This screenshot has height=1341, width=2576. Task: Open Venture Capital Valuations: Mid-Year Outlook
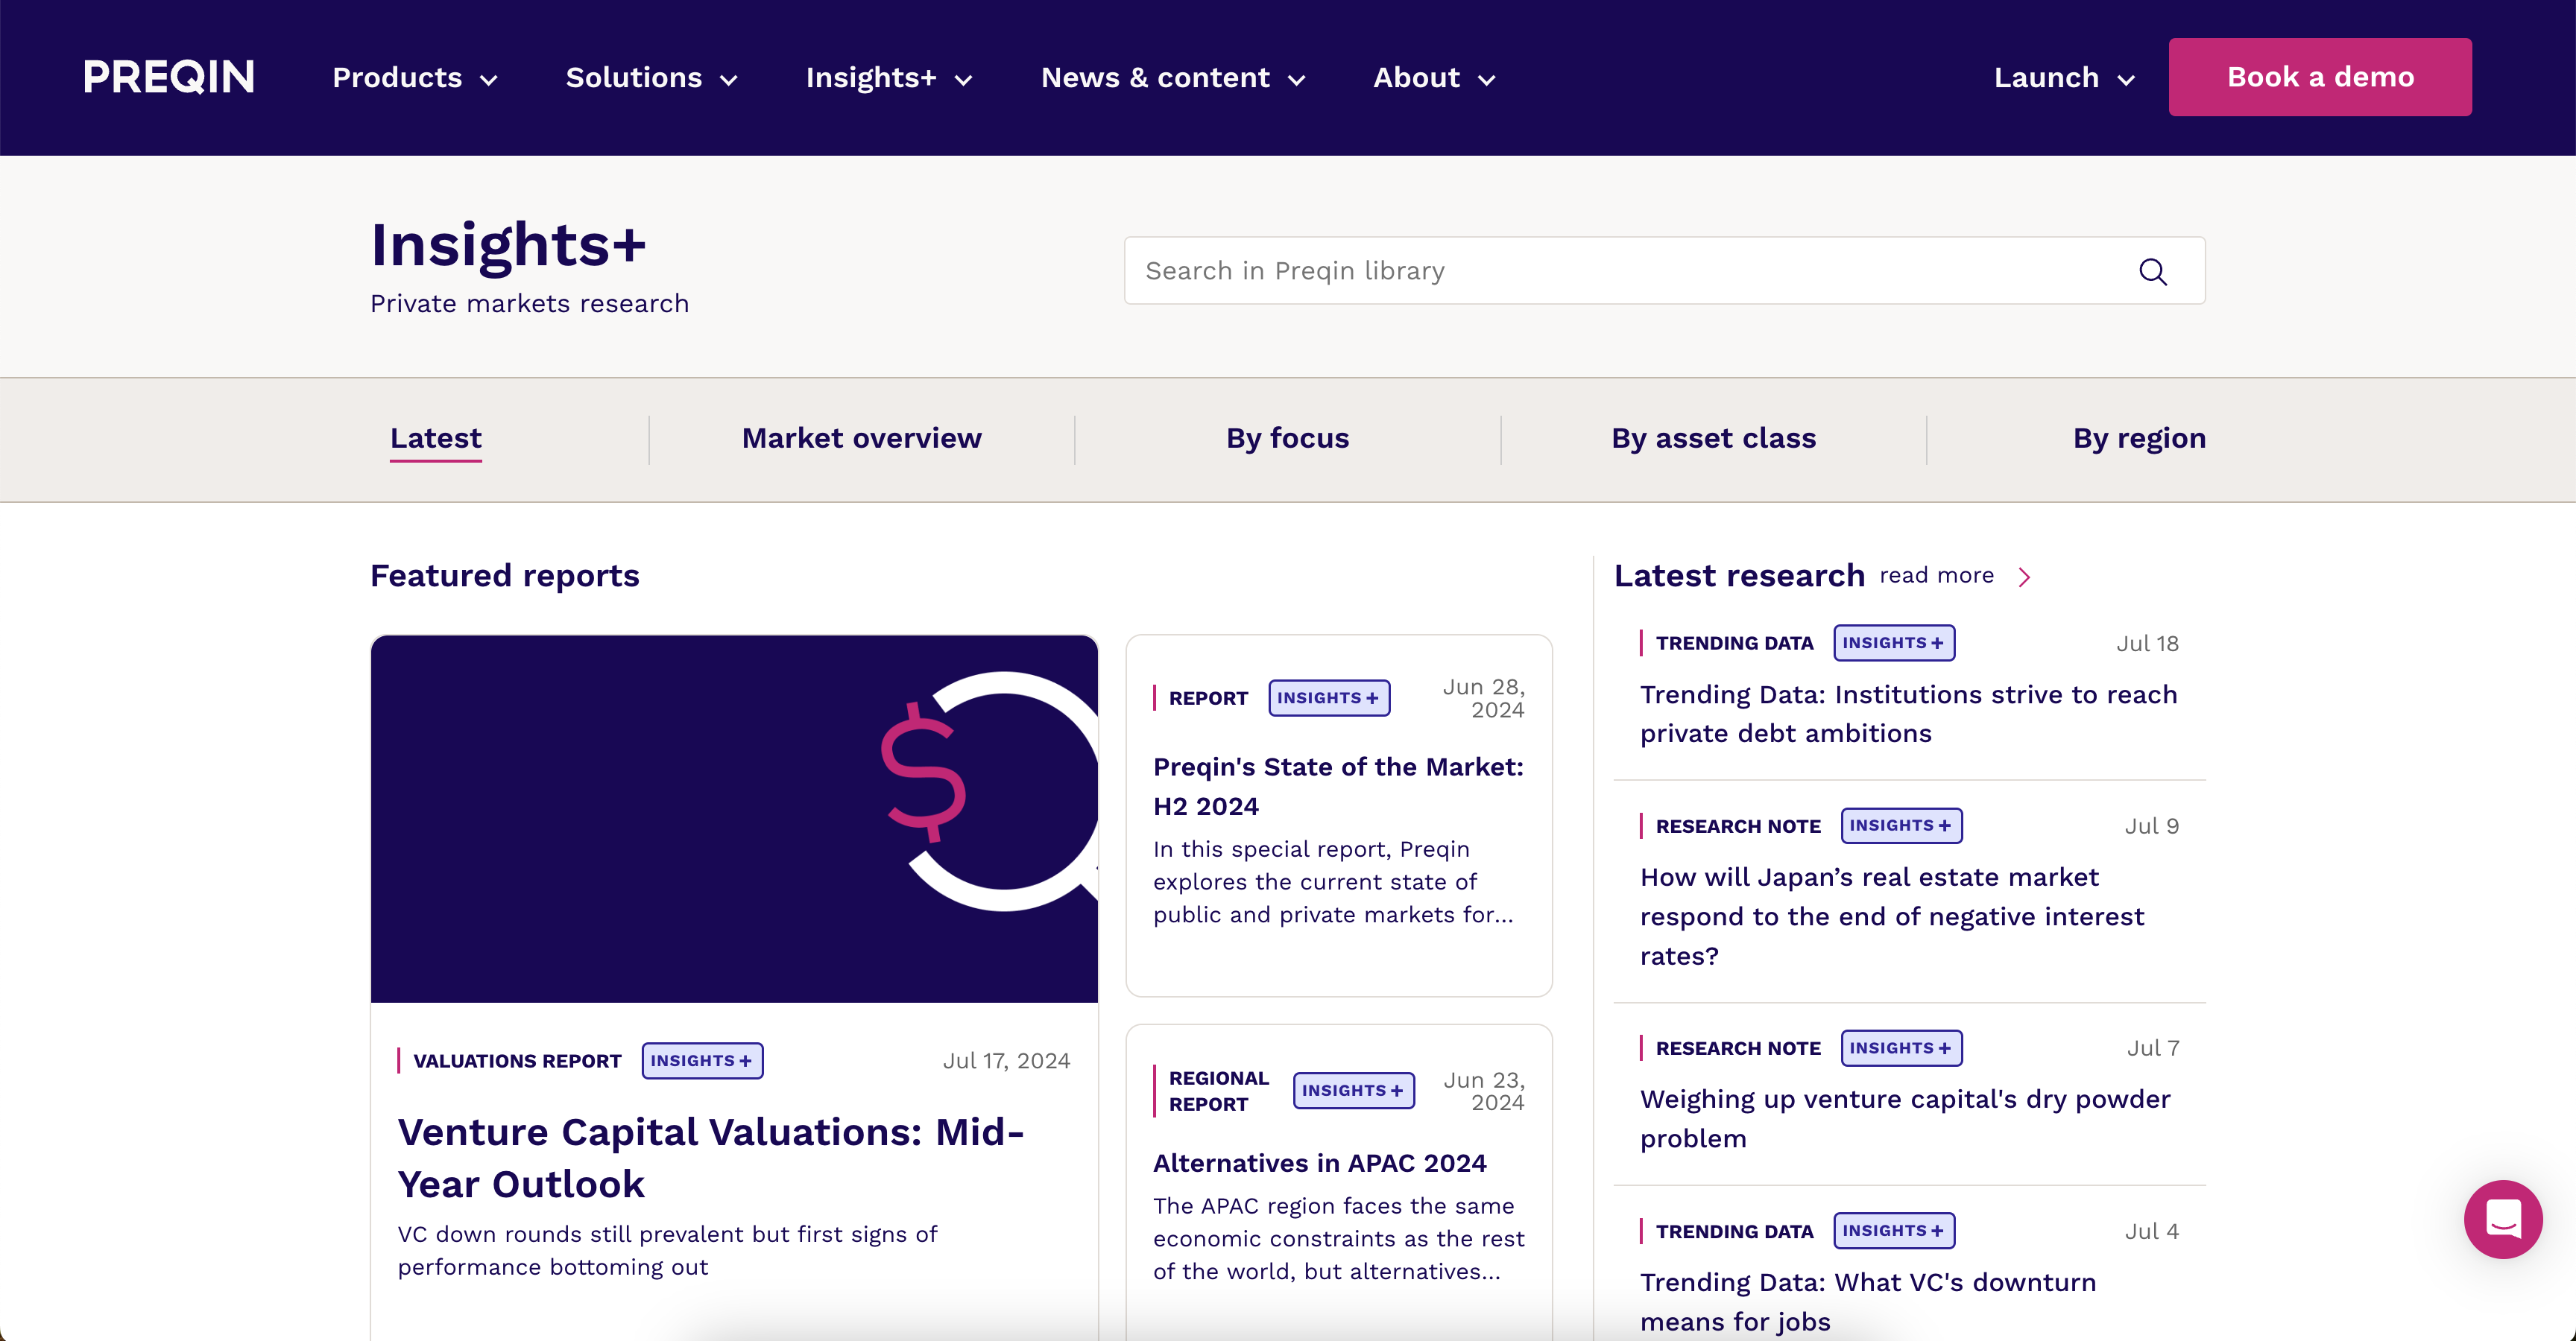(x=711, y=1158)
